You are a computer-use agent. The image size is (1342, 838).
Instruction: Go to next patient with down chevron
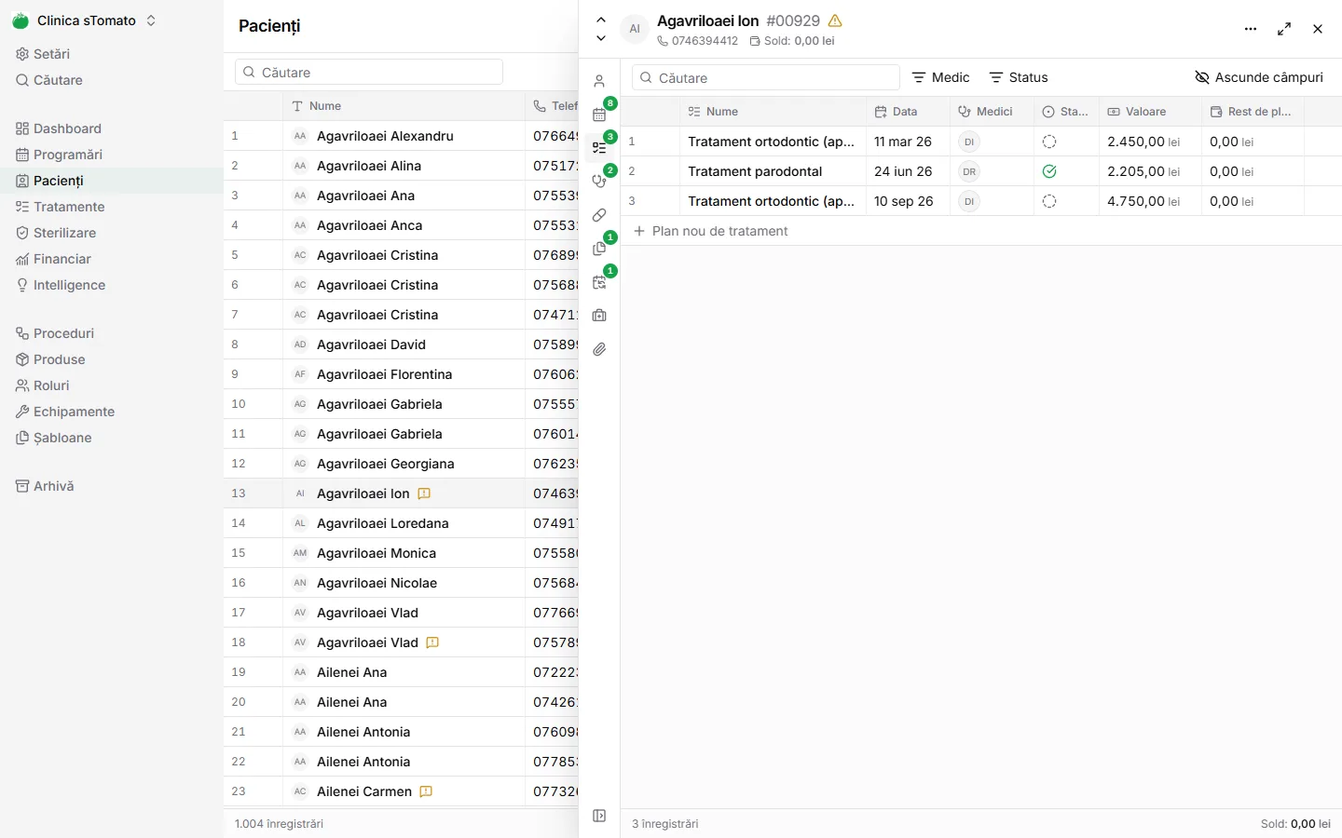(601, 38)
